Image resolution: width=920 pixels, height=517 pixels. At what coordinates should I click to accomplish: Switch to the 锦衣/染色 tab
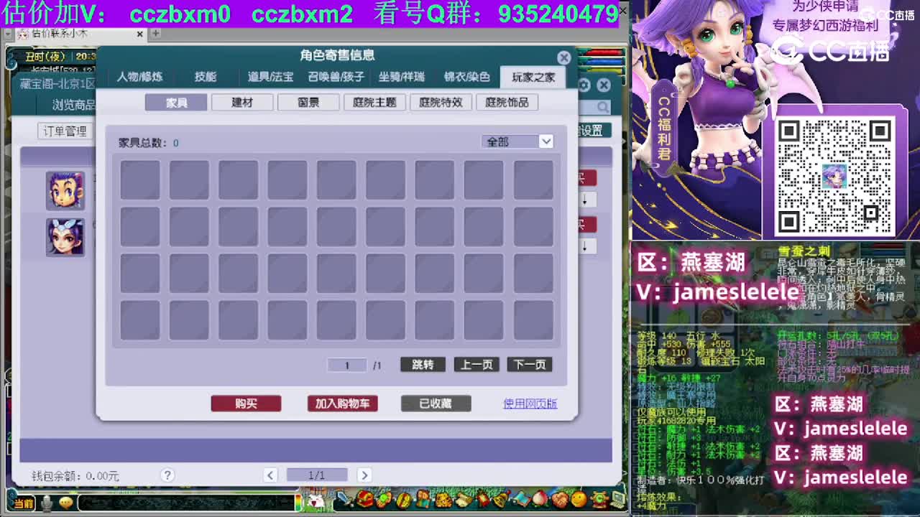tap(466, 77)
